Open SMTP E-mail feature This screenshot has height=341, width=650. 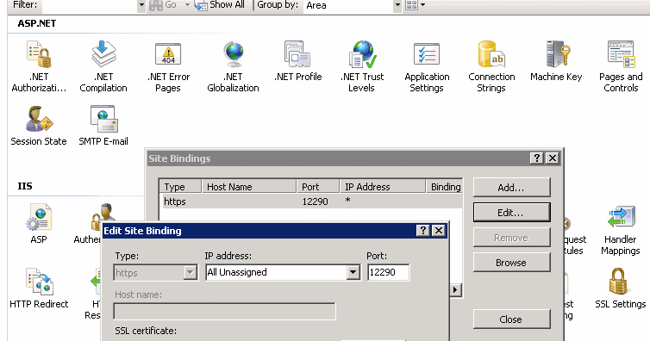point(103,126)
